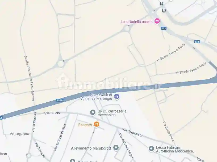Screen dimensions: 217x162
Task: Click the La cittadella rooms hotel pin
Action: pos(157,21)
